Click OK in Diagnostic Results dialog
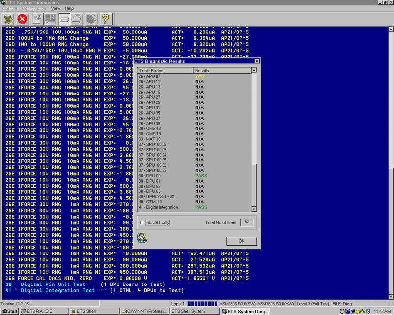 [241, 241]
